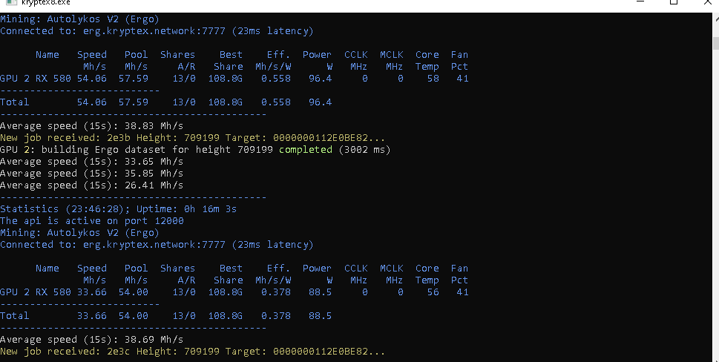Minimize the kryptex8.exe console window
This screenshot has height=362, width=719.
(x=640, y=1)
